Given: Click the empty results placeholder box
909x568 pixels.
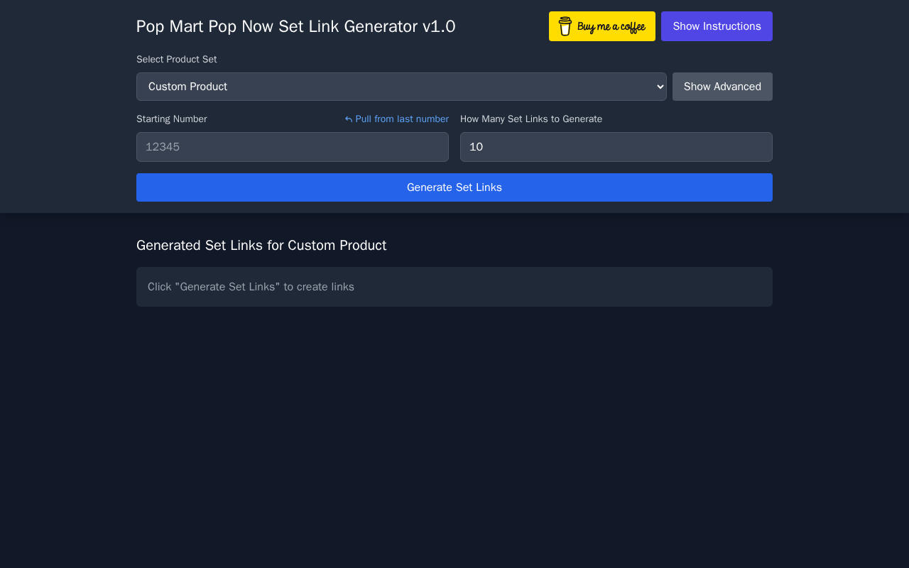Looking at the screenshot, I should (x=568, y=287).
